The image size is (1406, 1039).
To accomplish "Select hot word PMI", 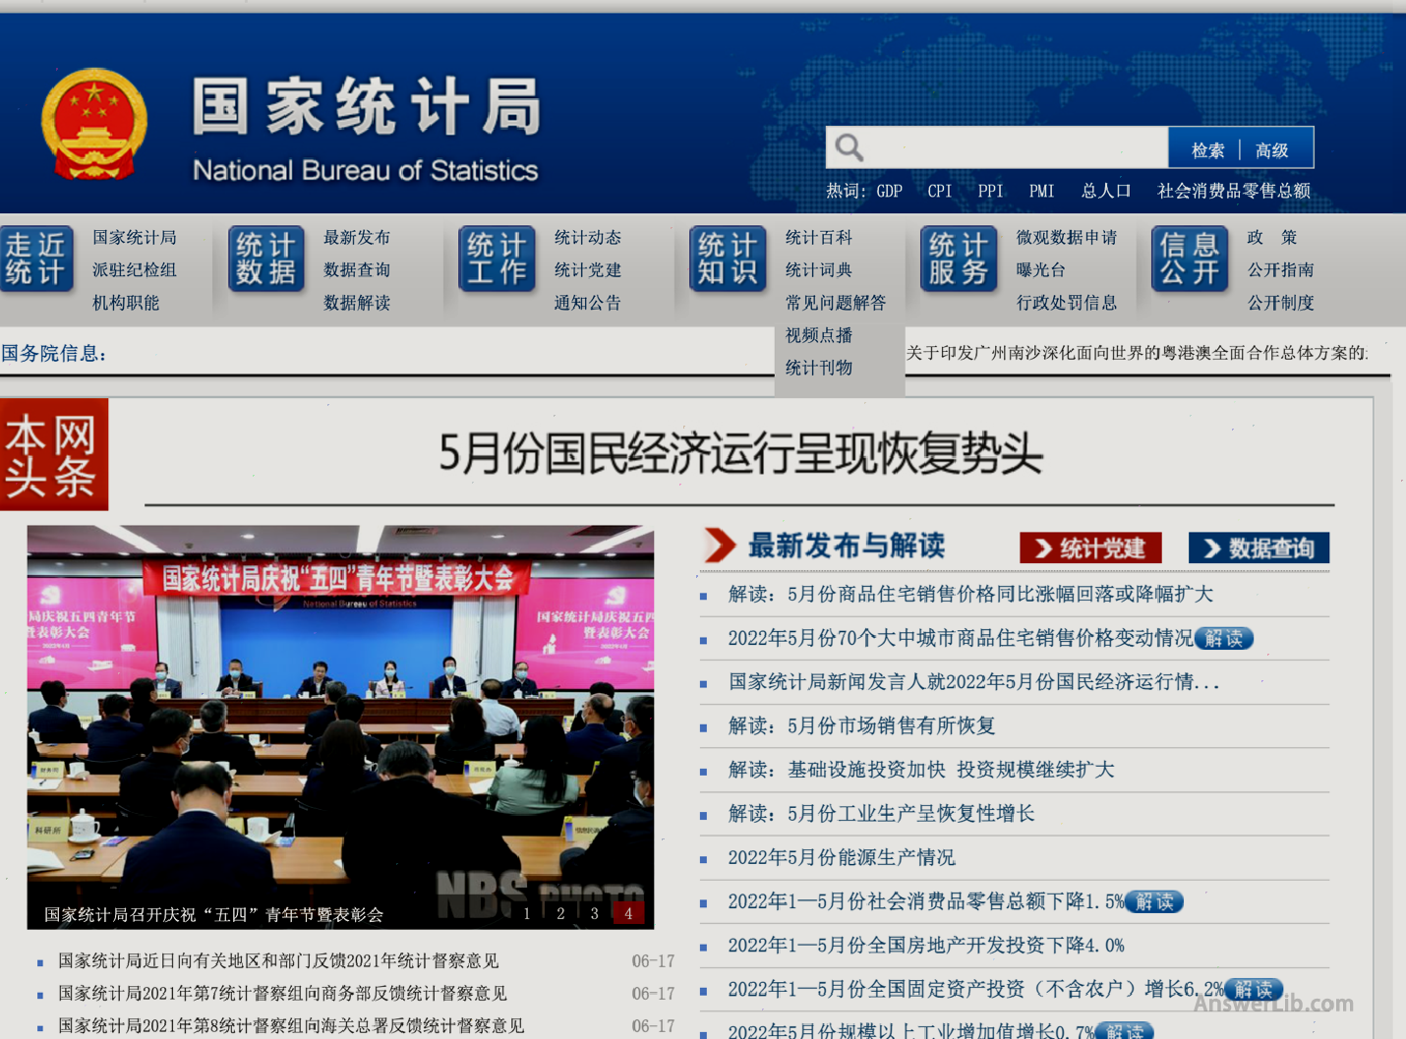I will [x=1042, y=191].
